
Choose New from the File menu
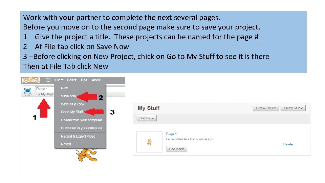coord(64,88)
